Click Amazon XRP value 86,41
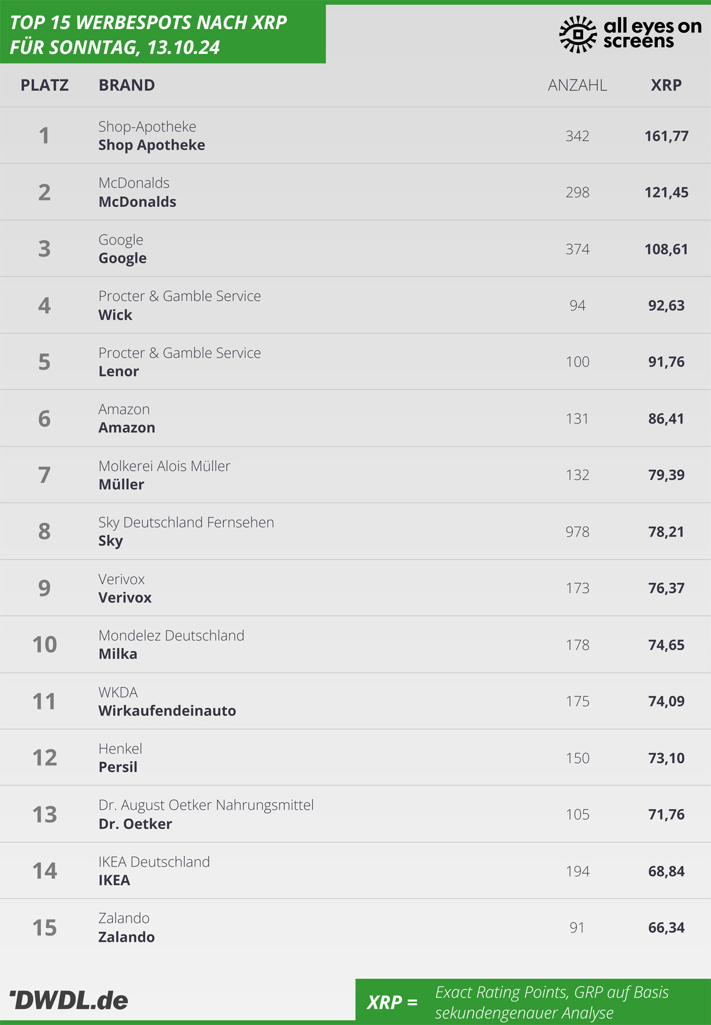This screenshot has height=1025, width=711. tap(666, 419)
